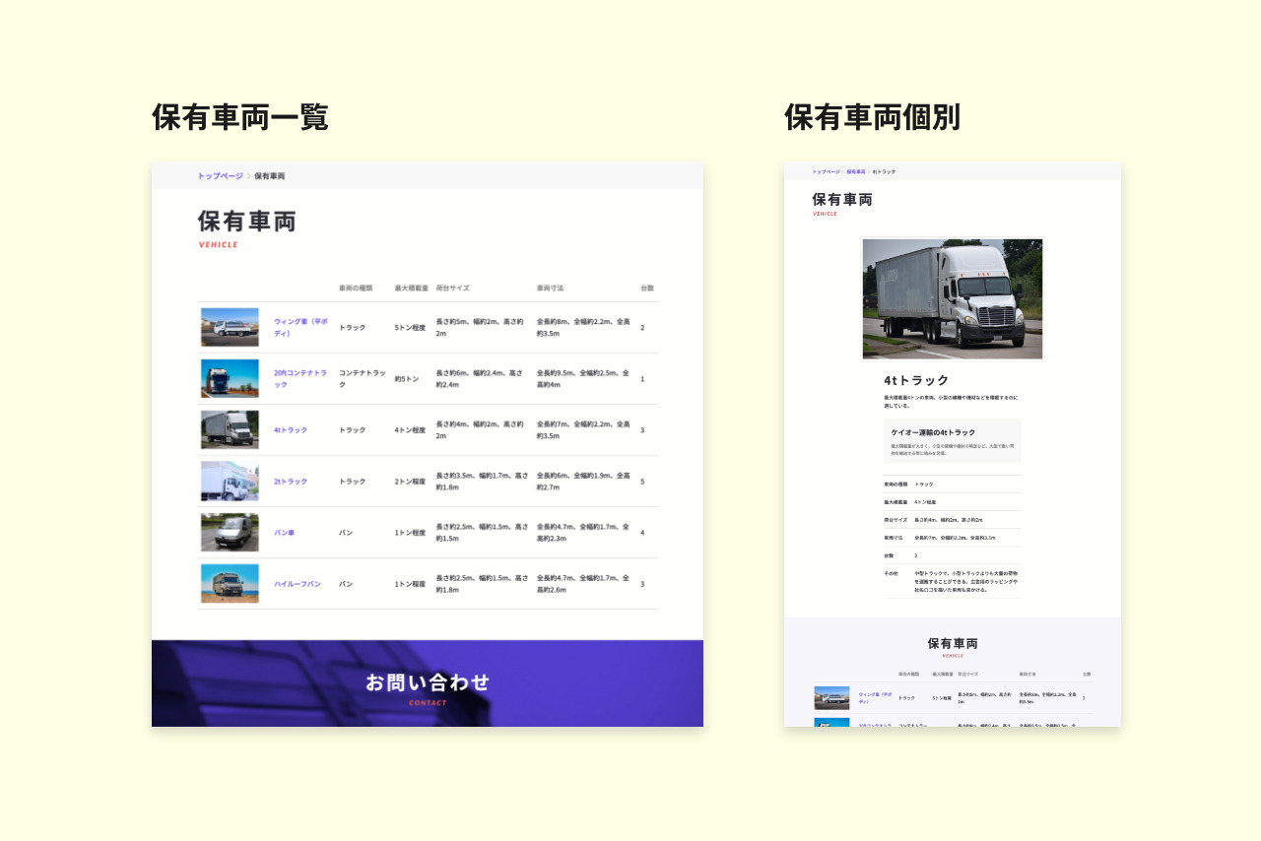Click the 最大積載量 spec row in detail page
This screenshot has width=1261, height=841.
coord(952,502)
